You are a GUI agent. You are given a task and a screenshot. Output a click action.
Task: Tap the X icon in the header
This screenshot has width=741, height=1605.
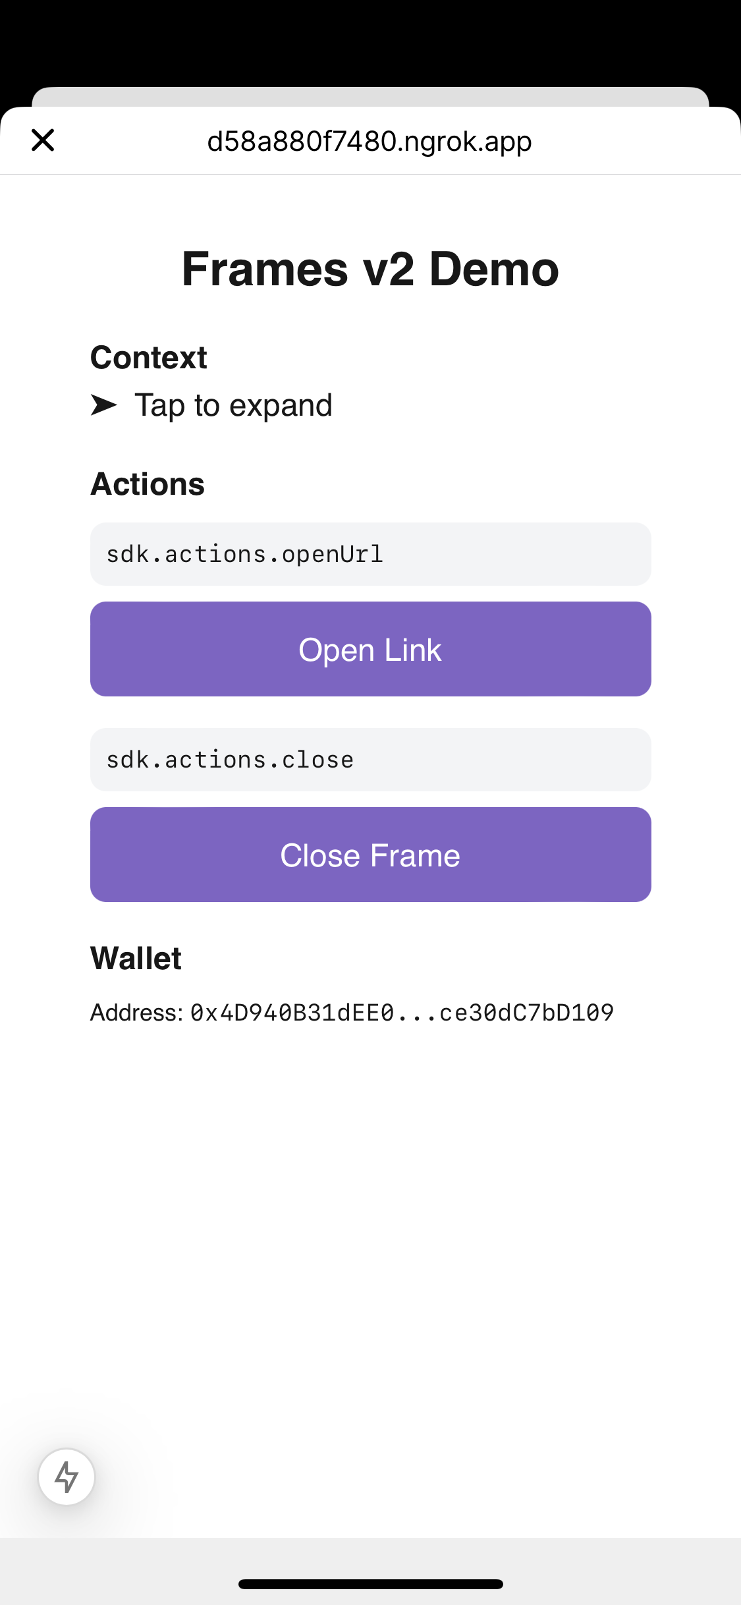43,140
